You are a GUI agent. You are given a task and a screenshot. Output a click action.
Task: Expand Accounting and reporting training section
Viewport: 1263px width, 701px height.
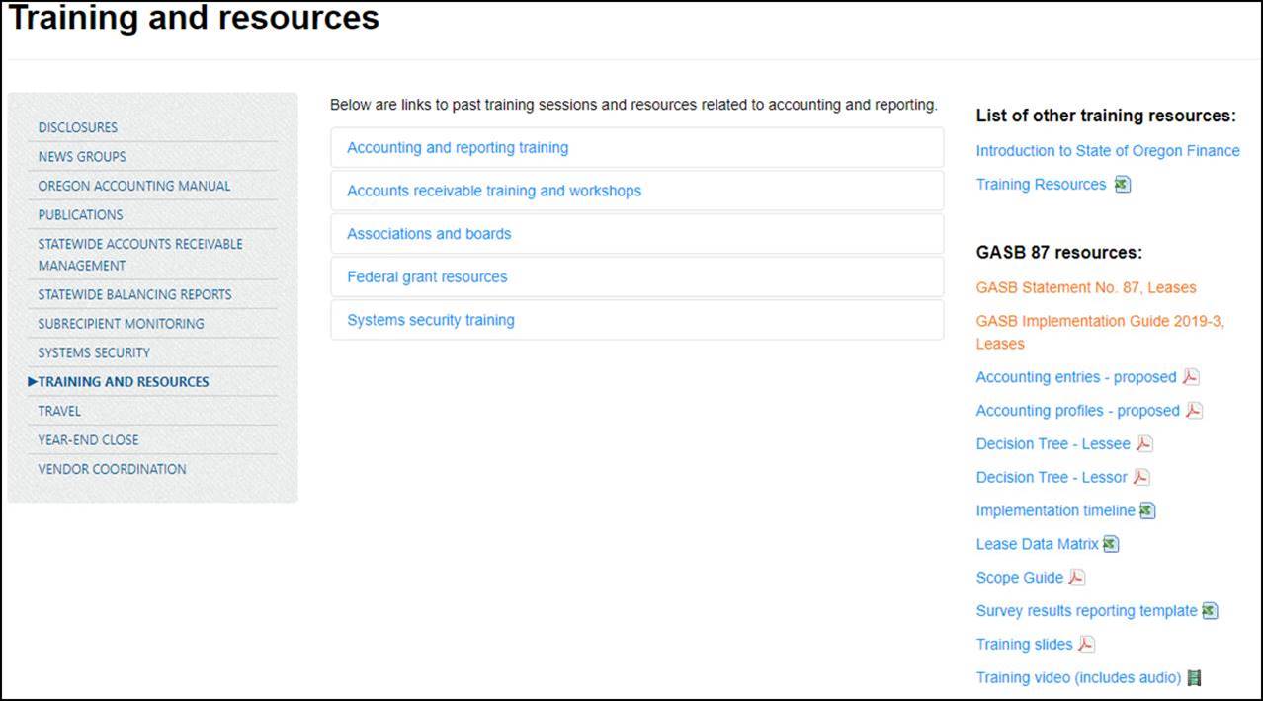[458, 148]
